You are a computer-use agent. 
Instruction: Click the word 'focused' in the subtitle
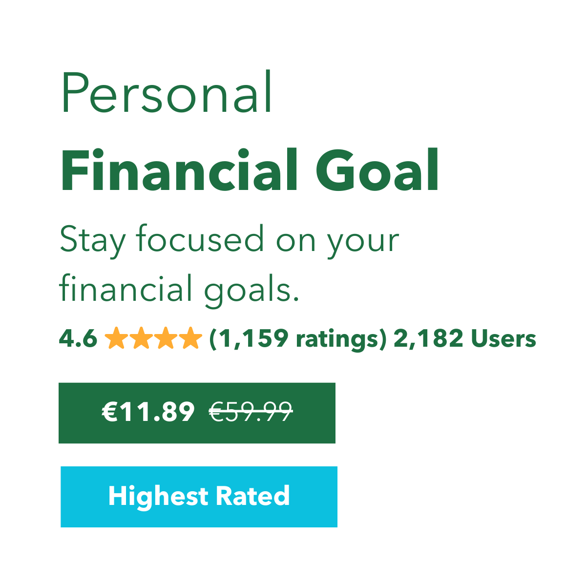coord(201,239)
